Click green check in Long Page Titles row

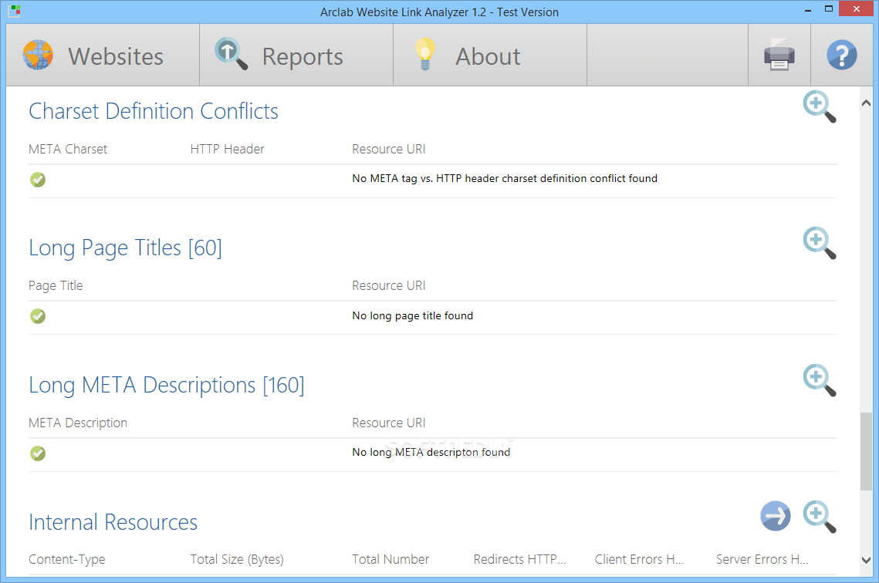pos(38,316)
